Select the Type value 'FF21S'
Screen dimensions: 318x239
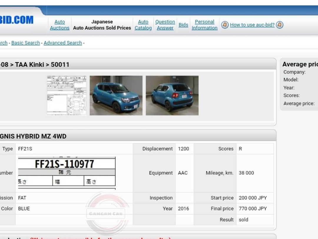coord(25,149)
